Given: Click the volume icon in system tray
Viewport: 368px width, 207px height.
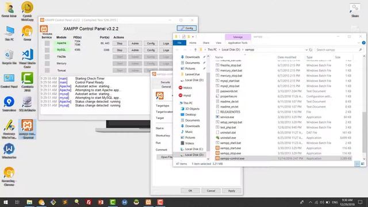Looking at the screenshot, I should click(322, 202).
